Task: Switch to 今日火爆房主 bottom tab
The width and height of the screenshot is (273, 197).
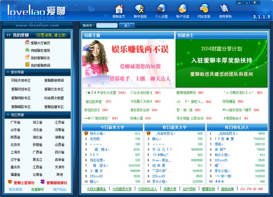Action: pyautogui.click(x=96, y=189)
